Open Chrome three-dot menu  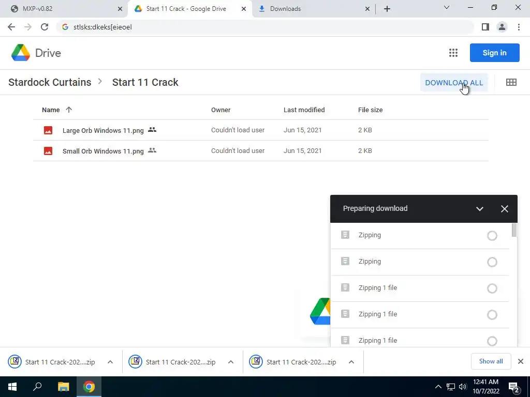click(x=519, y=27)
